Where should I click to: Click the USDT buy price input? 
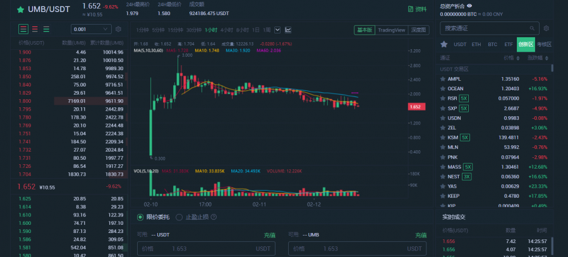[x=206, y=249]
